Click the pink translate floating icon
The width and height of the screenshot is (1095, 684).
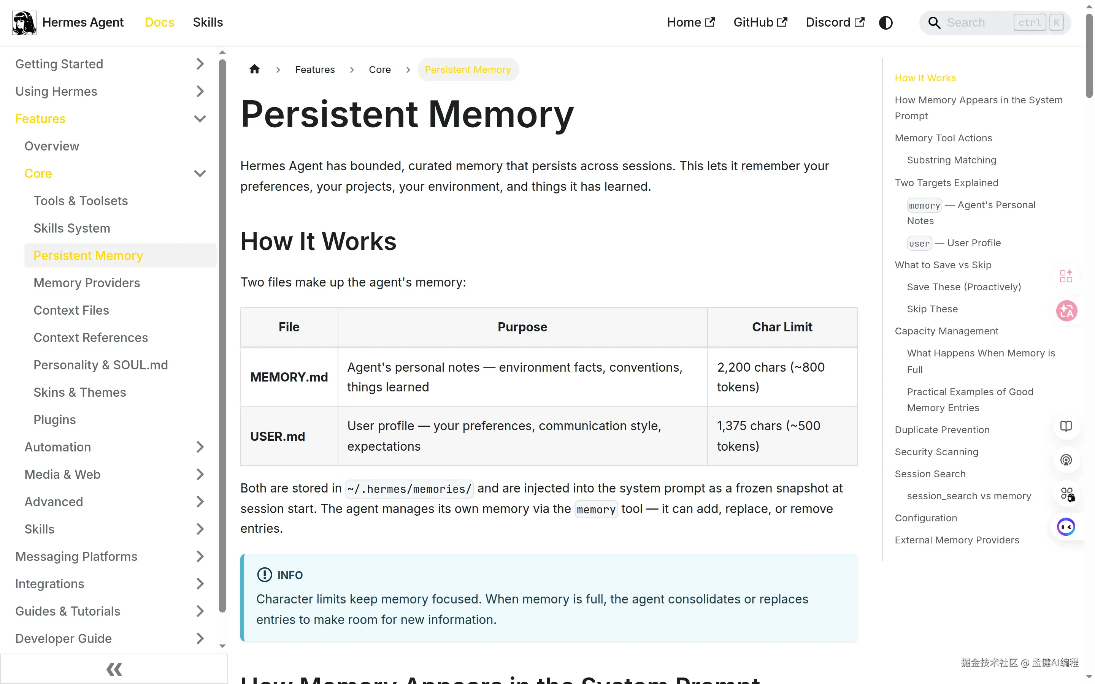[x=1066, y=311]
